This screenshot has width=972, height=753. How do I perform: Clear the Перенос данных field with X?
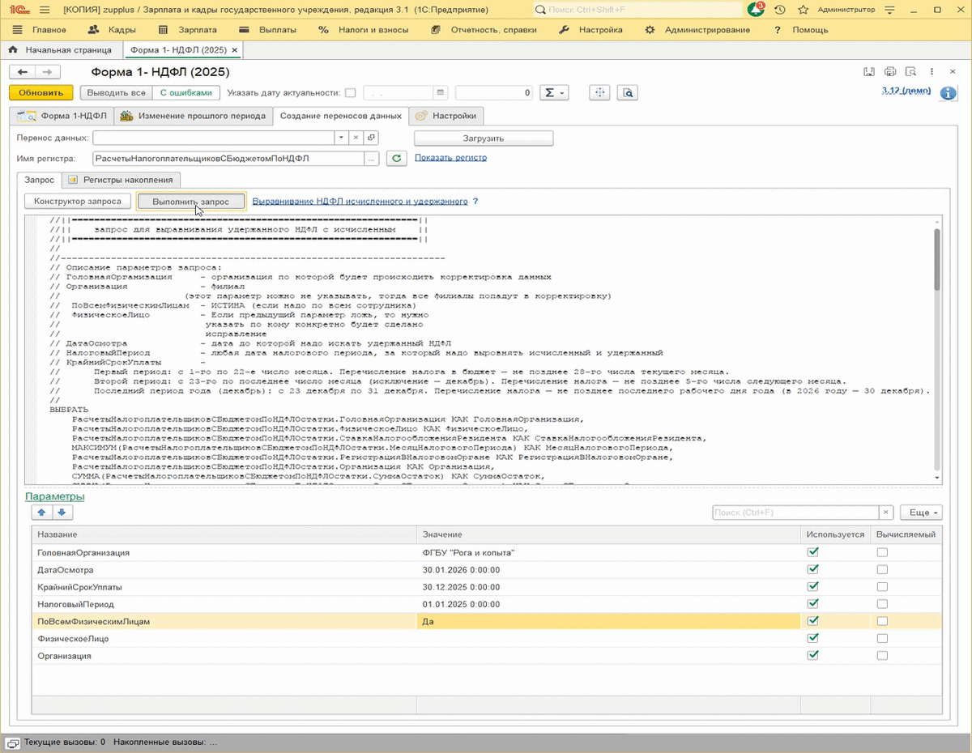coord(356,138)
